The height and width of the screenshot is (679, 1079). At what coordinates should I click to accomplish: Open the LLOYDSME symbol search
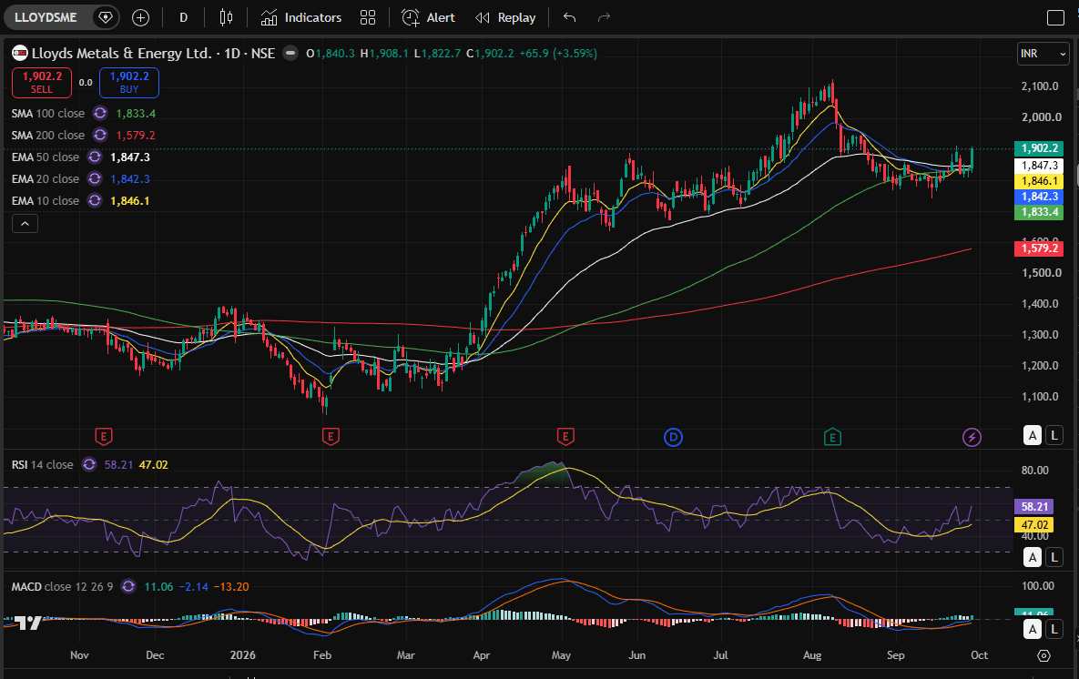[46, 17]
